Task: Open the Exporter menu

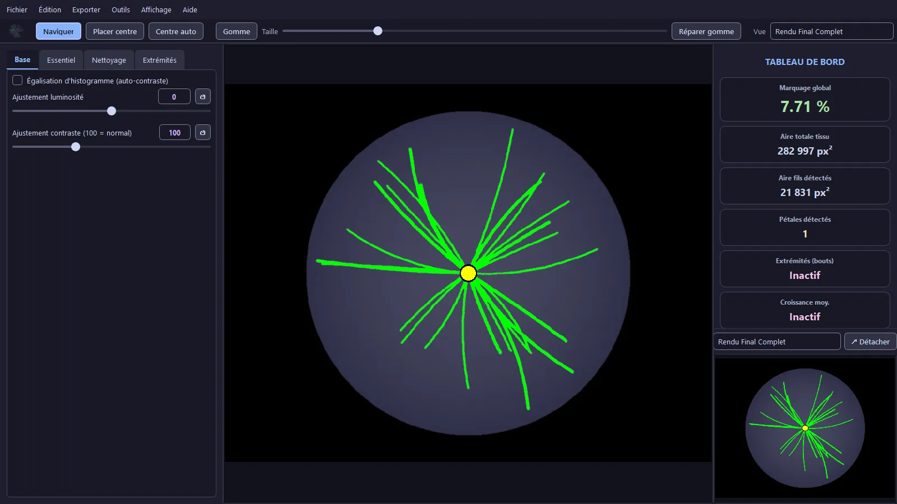Action: [86, 10]
